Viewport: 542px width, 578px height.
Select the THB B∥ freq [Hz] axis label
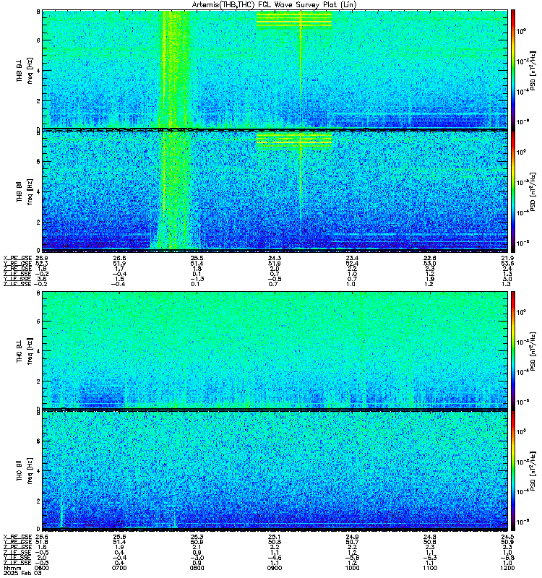click(25, 191)
